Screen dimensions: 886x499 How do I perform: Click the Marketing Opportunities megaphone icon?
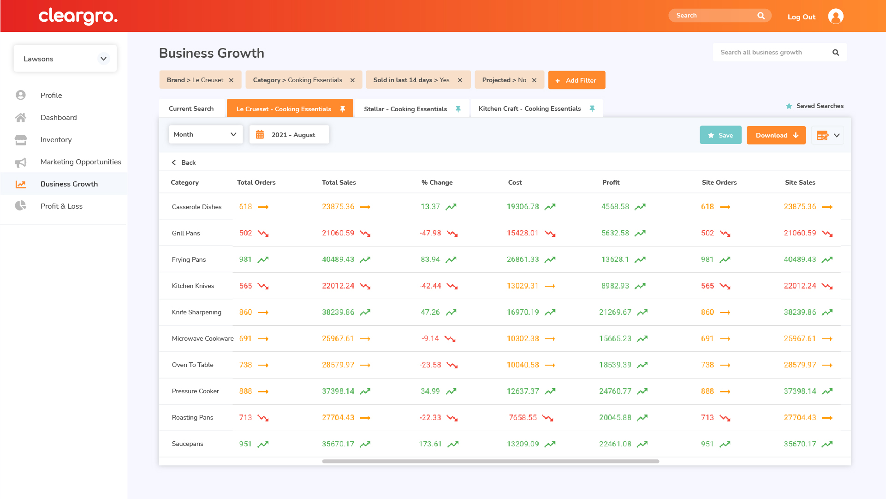pyautogui.click(x=21, y=162)
